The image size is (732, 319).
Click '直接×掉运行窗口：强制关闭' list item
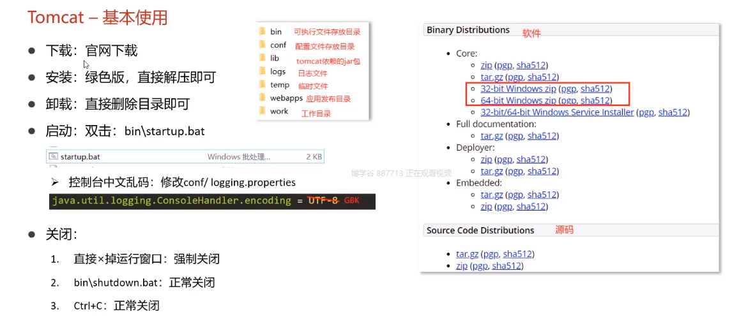[146, 258]
